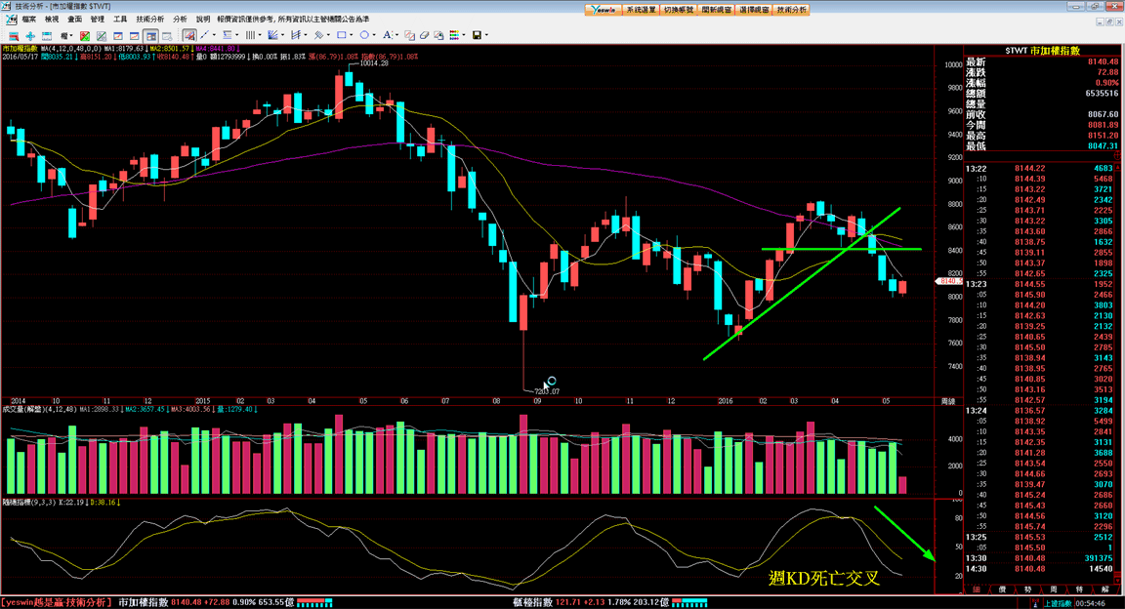
Task: Click the 周線 label on chart axis
Action: 948,401
